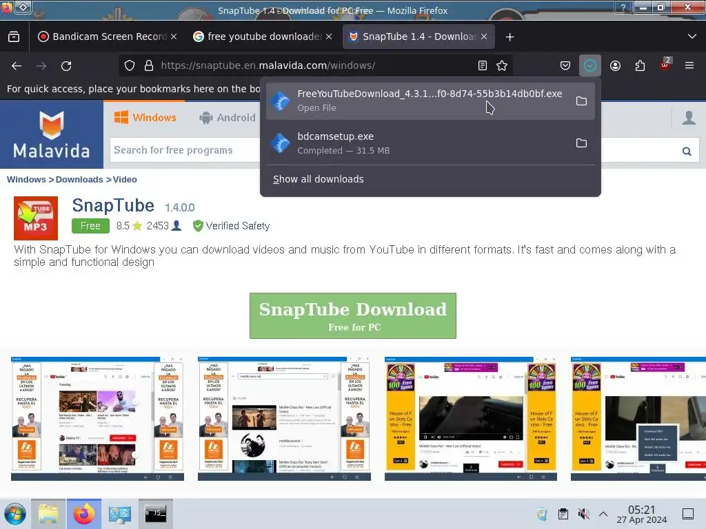The height and width of the screenshot is (529, 706).
Task: Click the clipboard tray icon
Action: (x=563, y=514)
